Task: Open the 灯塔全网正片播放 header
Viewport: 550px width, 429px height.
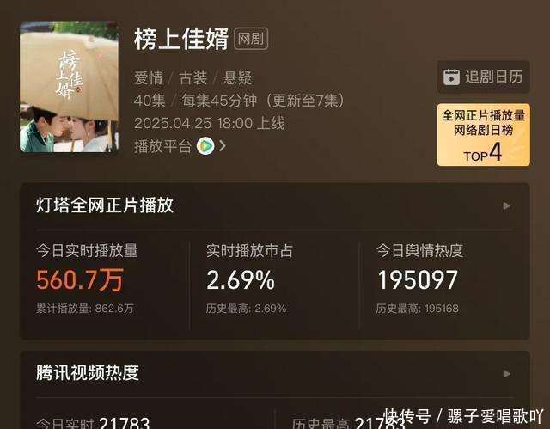Action: click(x=105, y=205)
